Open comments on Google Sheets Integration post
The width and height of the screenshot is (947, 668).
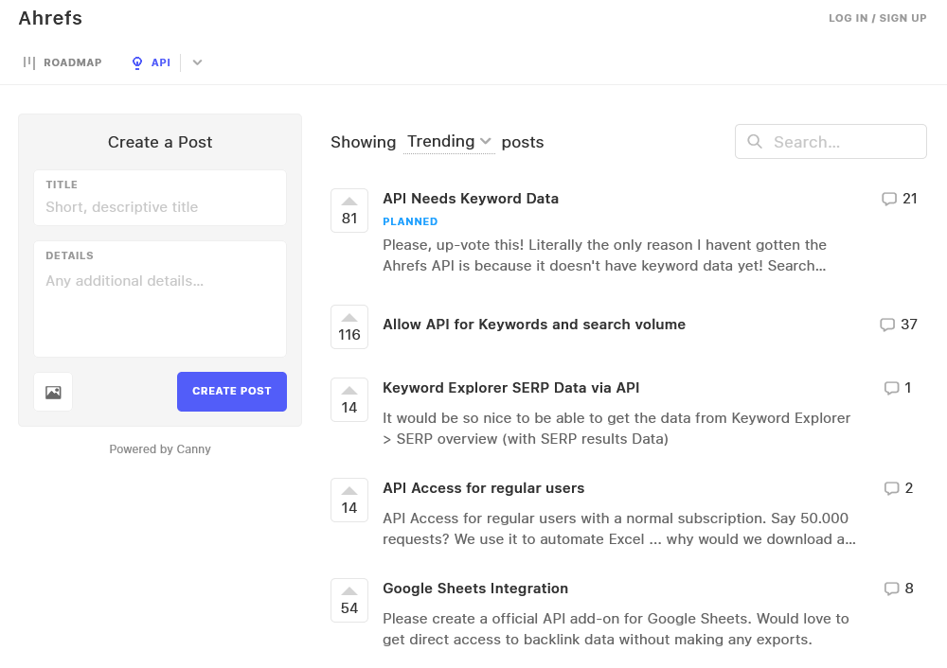click(x=899, y=589)
